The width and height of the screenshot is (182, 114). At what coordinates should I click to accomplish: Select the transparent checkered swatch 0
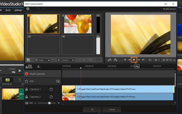98,45
